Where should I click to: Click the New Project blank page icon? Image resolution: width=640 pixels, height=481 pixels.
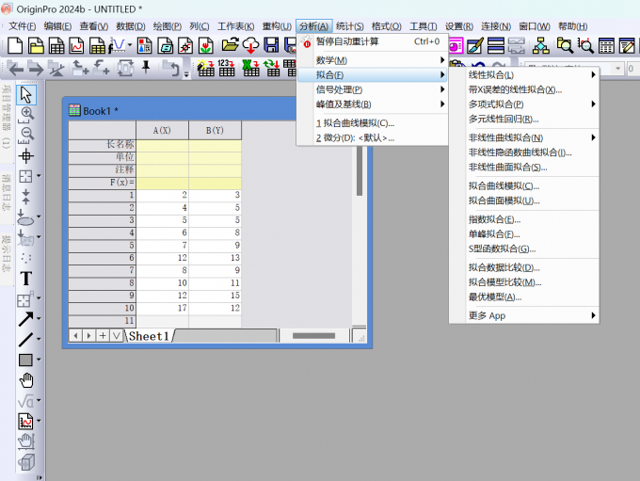tap(15, 45)
